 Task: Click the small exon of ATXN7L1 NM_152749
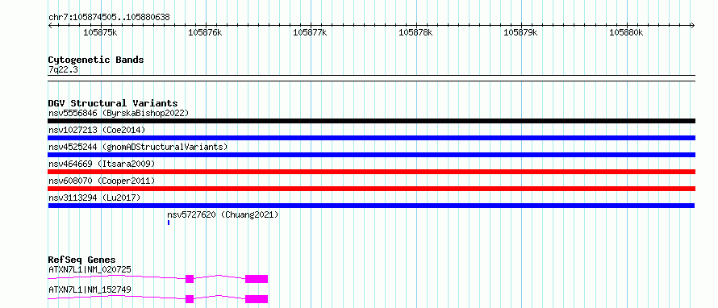tap(190, 299)
